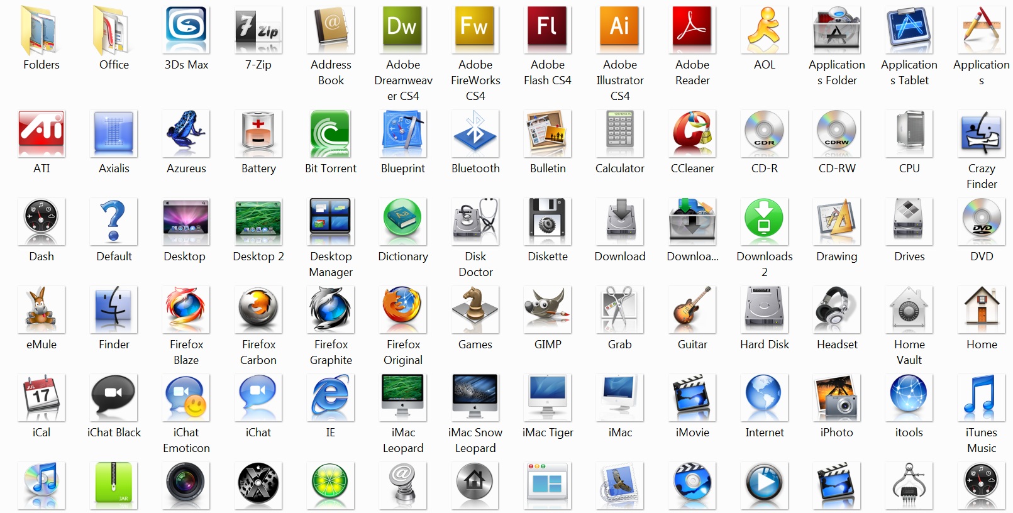Click the eMule icon
1013x513 pixels.
point(42,309)
